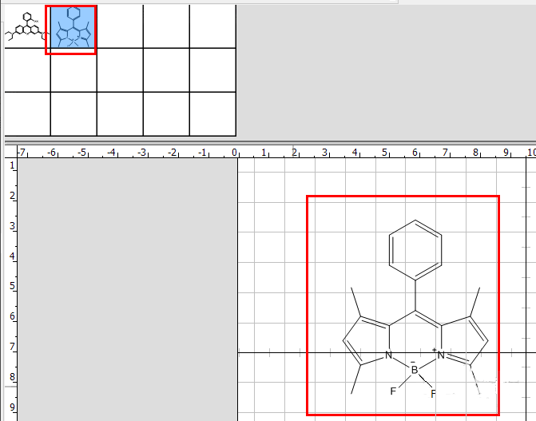Select the rhodamine structure thumbnail in the grid
The height and width of the screenshot is (421, 536).
(x=27, y=26)
